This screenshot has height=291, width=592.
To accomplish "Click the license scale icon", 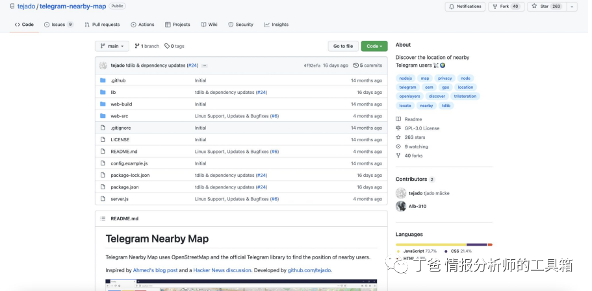I will [398, 128].
